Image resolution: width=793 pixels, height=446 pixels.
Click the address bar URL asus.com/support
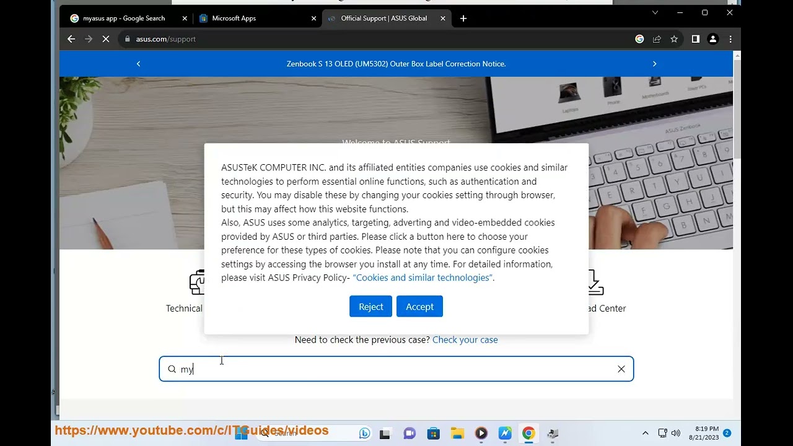click(166, 39)
